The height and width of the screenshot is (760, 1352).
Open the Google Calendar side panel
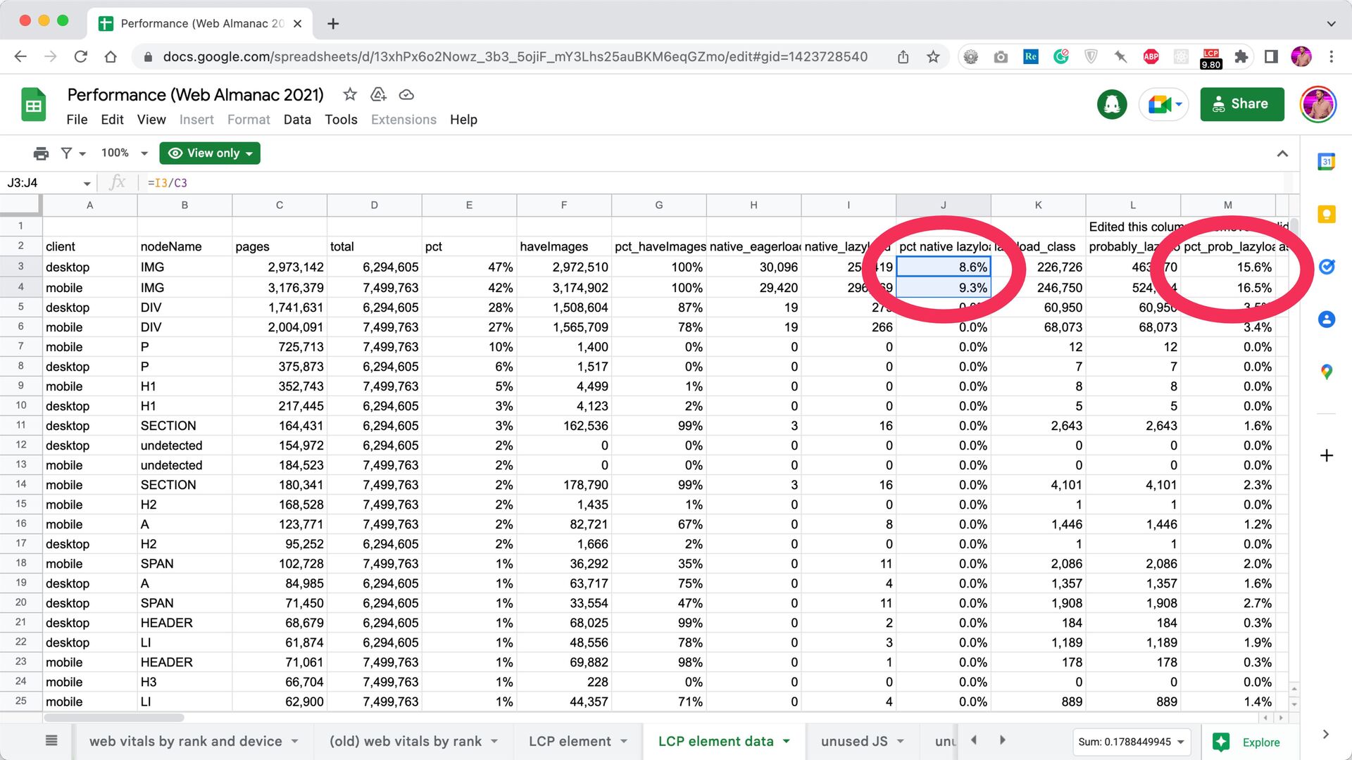[x=1327, y=162]
